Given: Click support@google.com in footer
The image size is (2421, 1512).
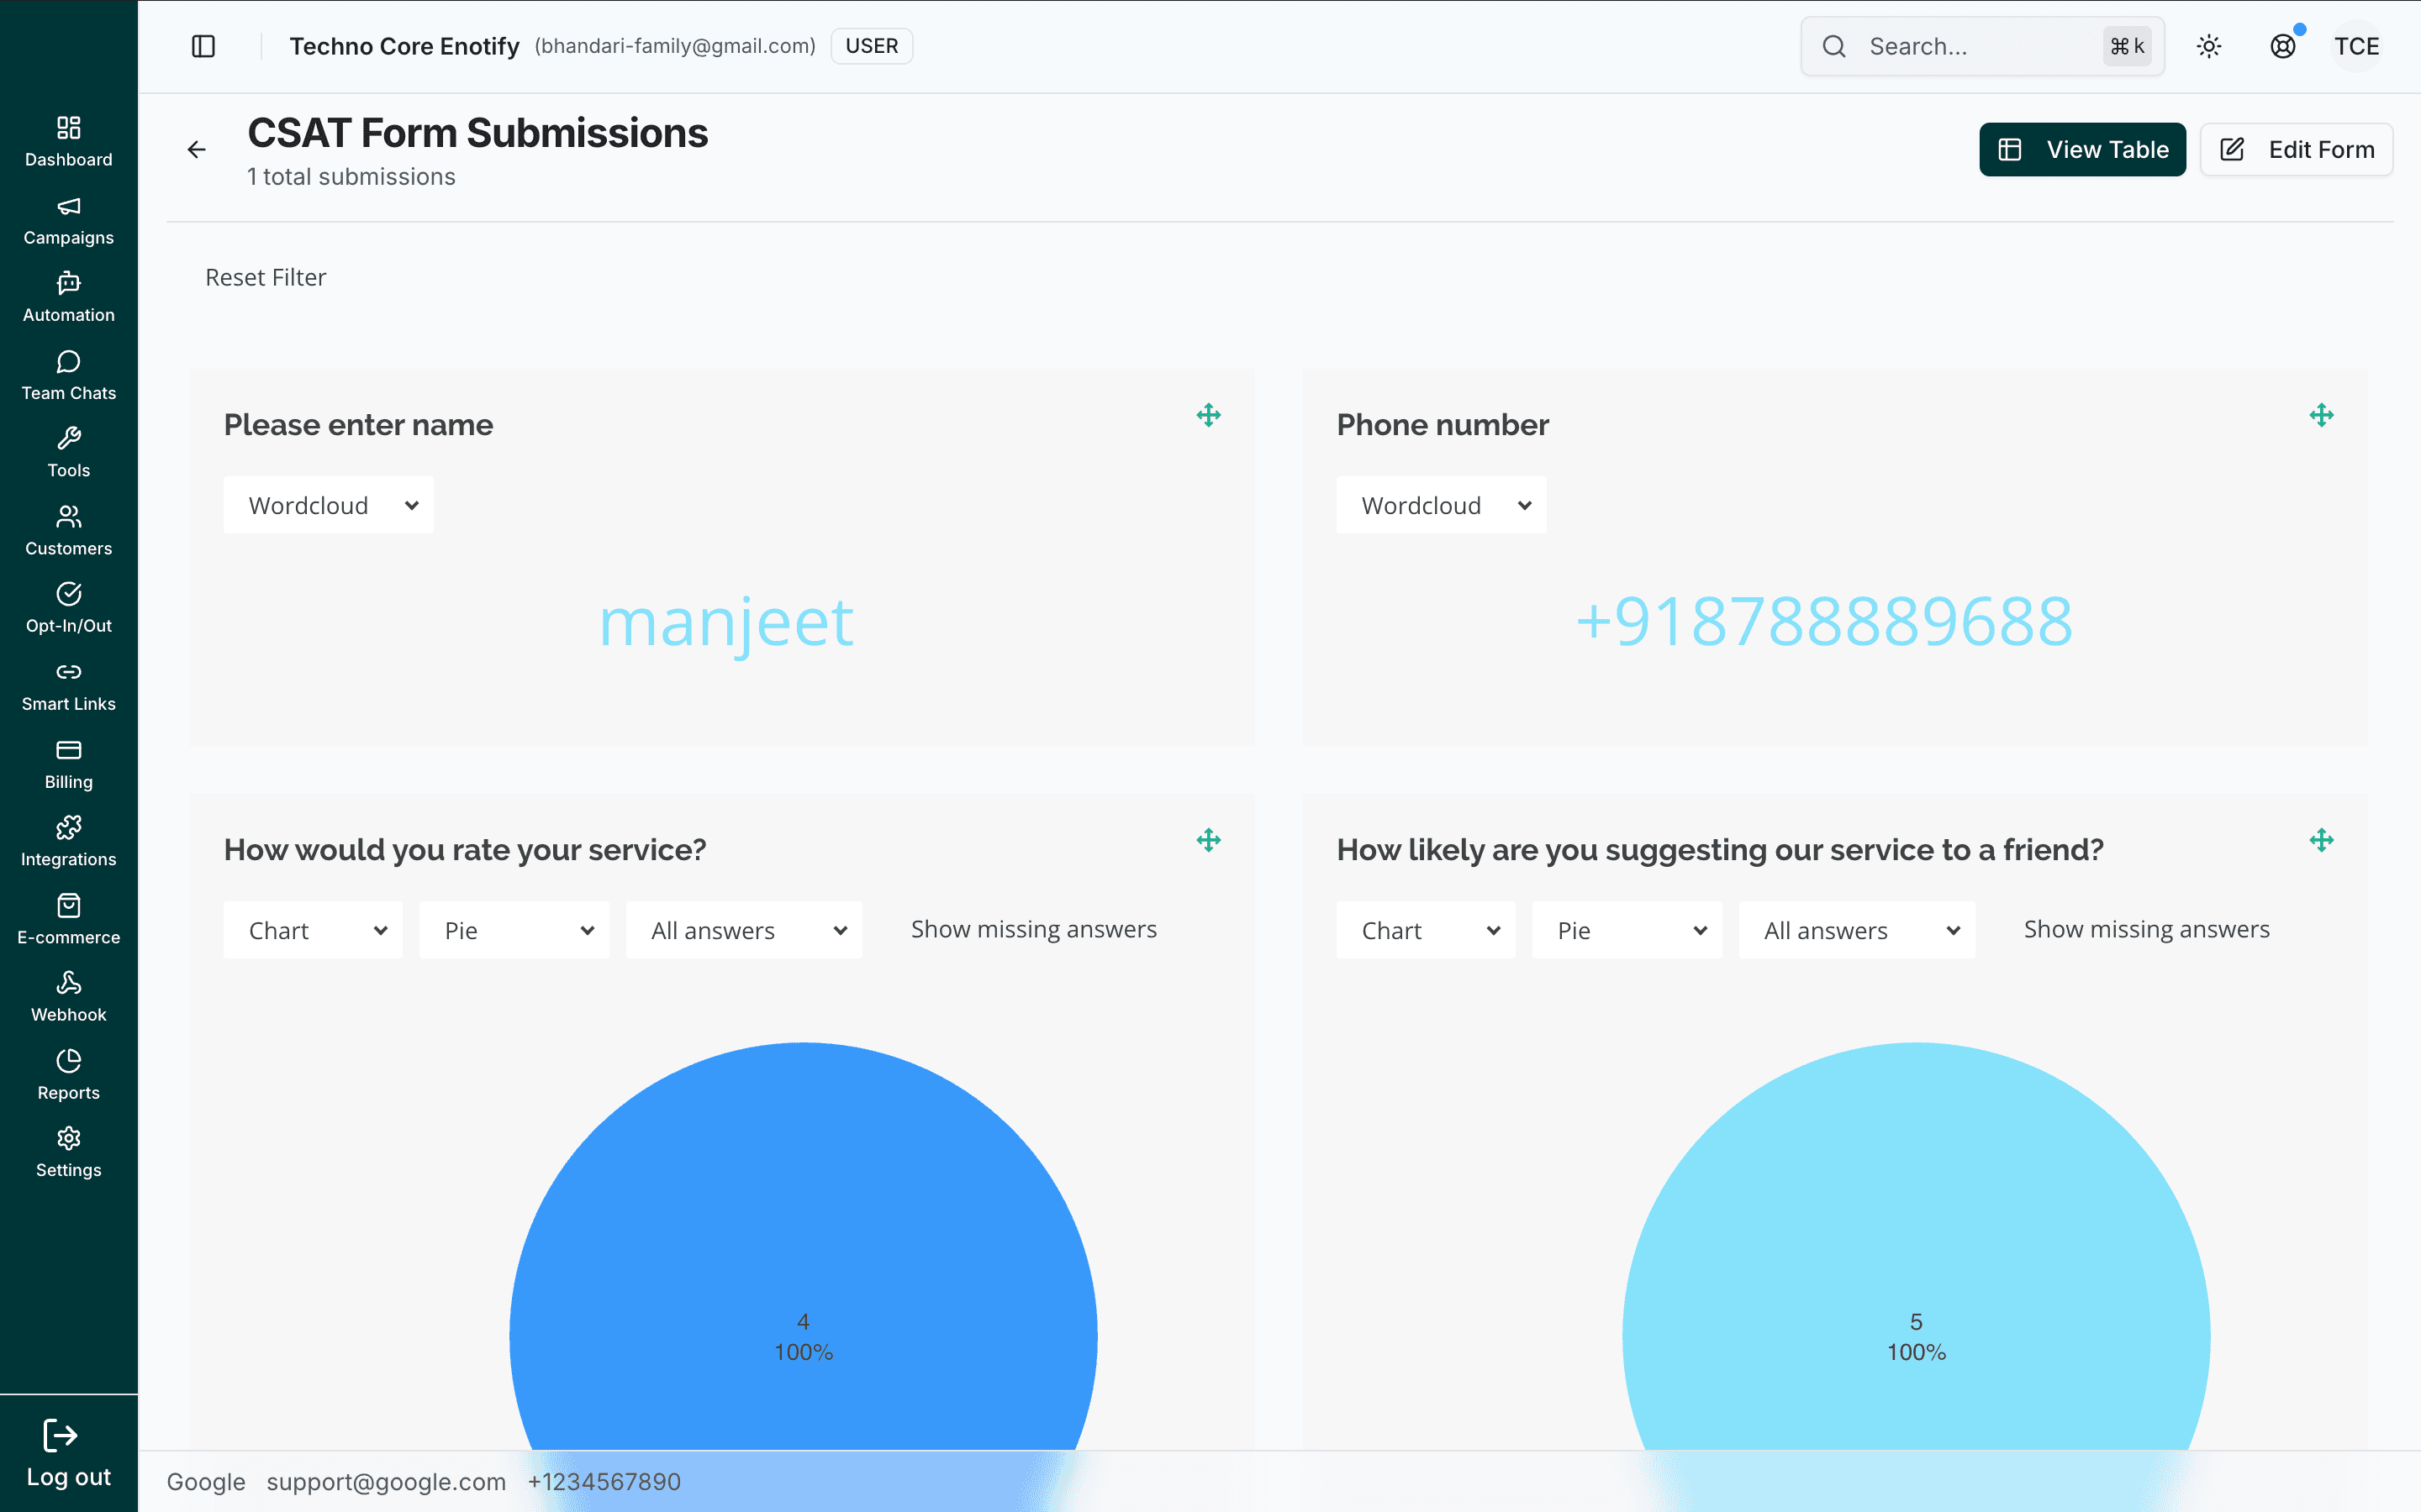Looking at the screenshot, I should click(386, 1481).
